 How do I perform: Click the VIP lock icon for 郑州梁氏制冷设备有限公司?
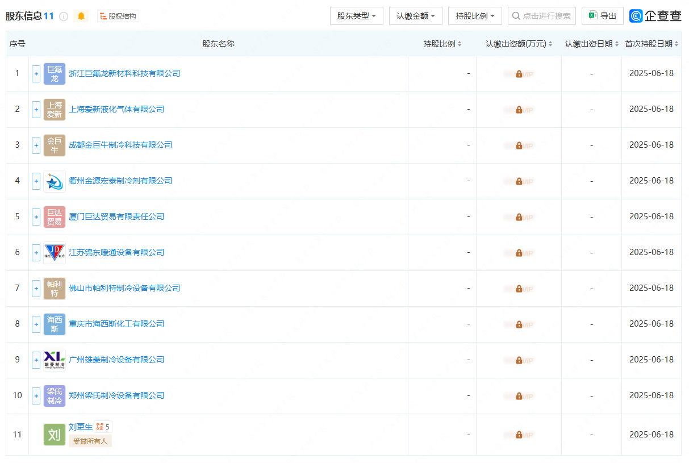coord(519,396)
